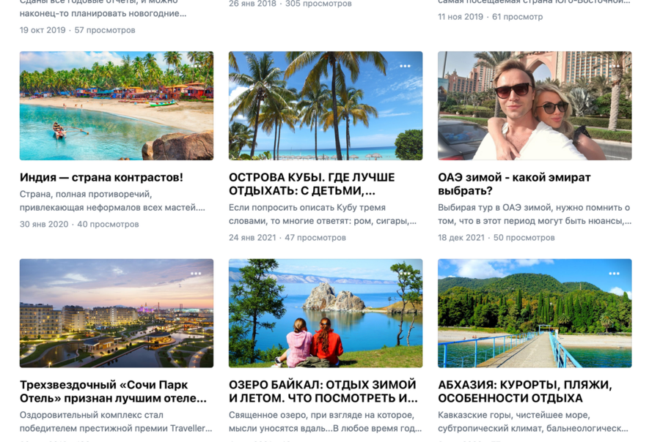Open article 'Индия — страна контрастов!'
This screenshot has width=660, height=442.
click(x=101, y=177)
